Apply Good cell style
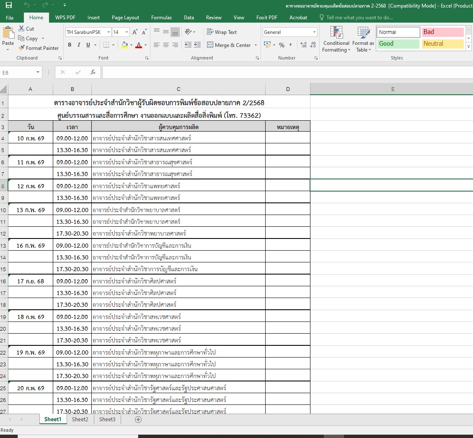 398,44
